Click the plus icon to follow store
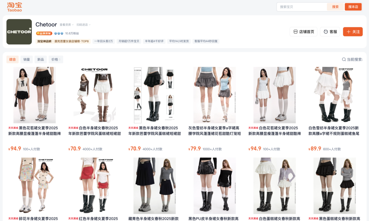Screen dimensions: 369x221 point(348,32)
